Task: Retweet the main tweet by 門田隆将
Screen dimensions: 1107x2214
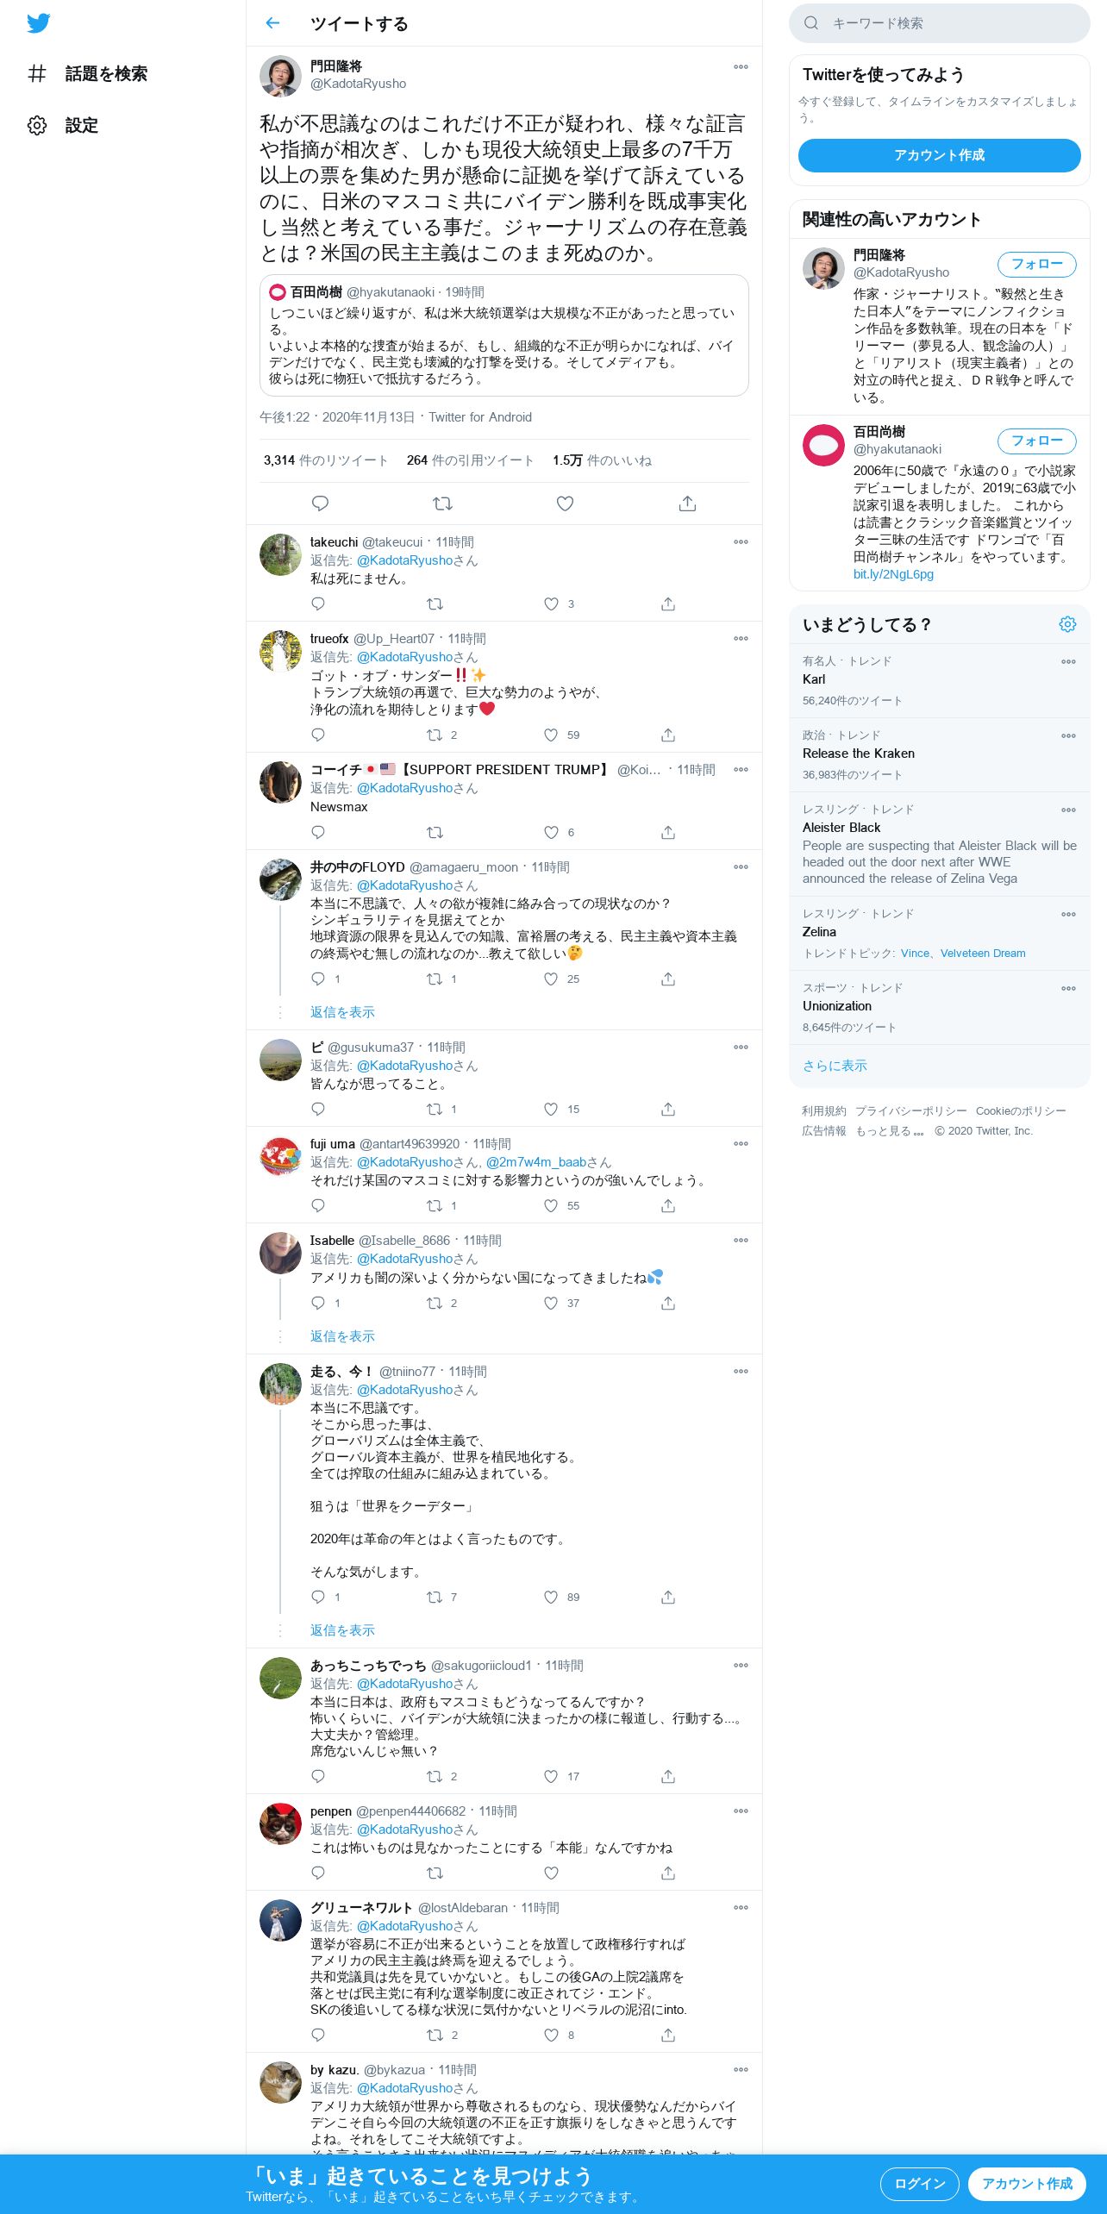Action: 442,503
